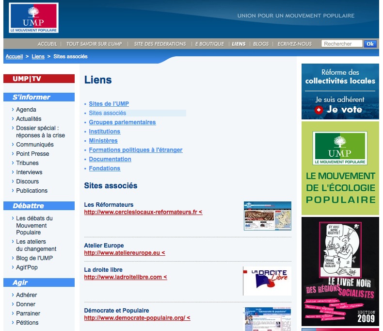Screen dimensions: 383x331
Task: Select Sites associés in the links list
Action: [x=108, y=113]
